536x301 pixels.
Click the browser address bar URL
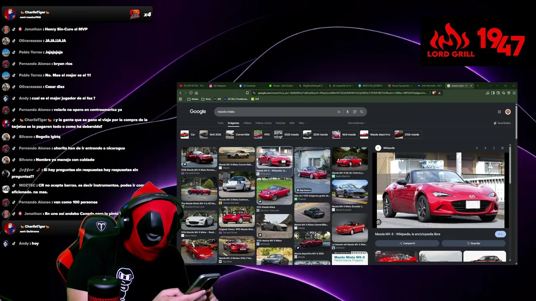coord(342,93)
